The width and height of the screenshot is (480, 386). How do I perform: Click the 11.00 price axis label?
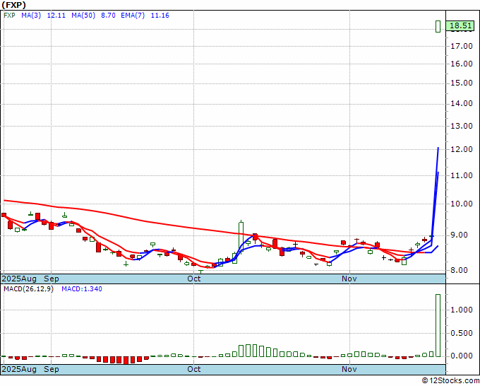click(x=462, y=175)
